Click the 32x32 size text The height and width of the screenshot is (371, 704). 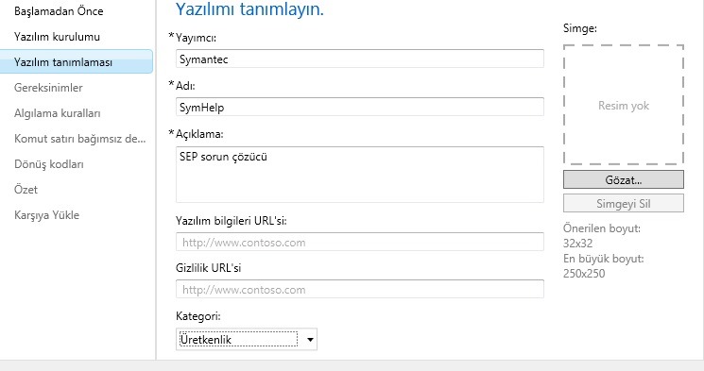click(x=577, y=244)
